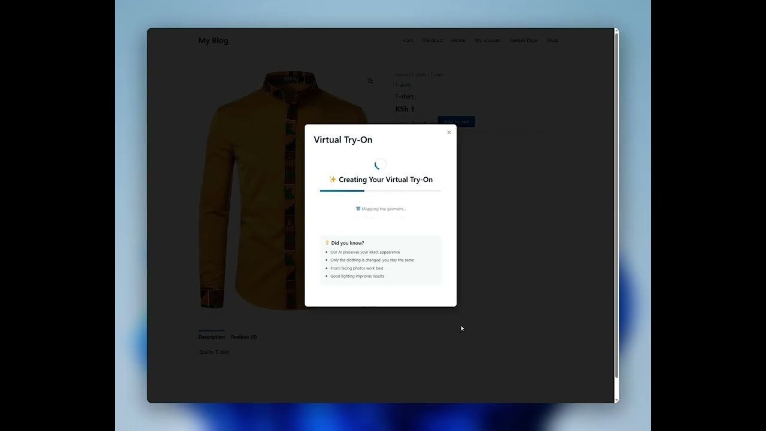Follow the T-shirts category link
This screenshot has width=766, height=431.
(x=402, y=85)
